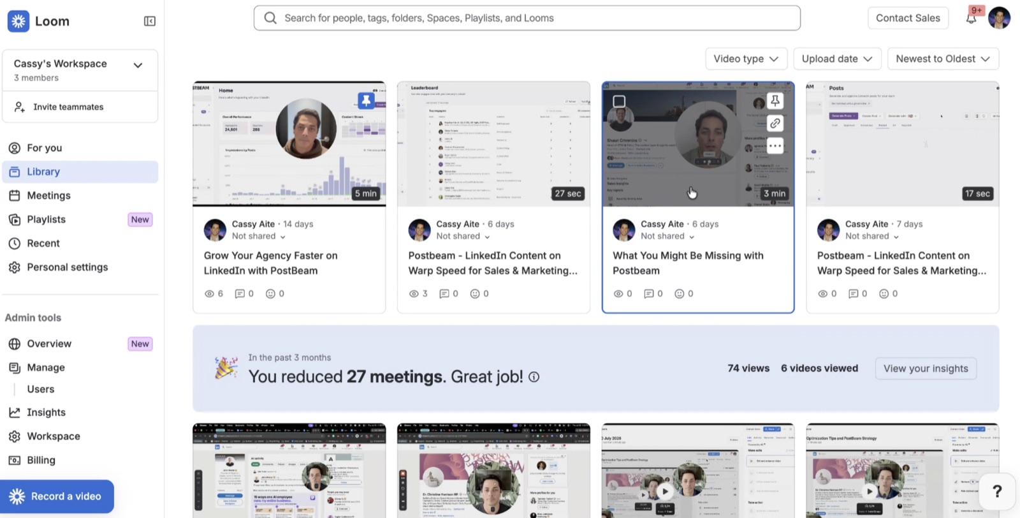
Task: Open Meetings in the sidebar
Action: point(80,196)
